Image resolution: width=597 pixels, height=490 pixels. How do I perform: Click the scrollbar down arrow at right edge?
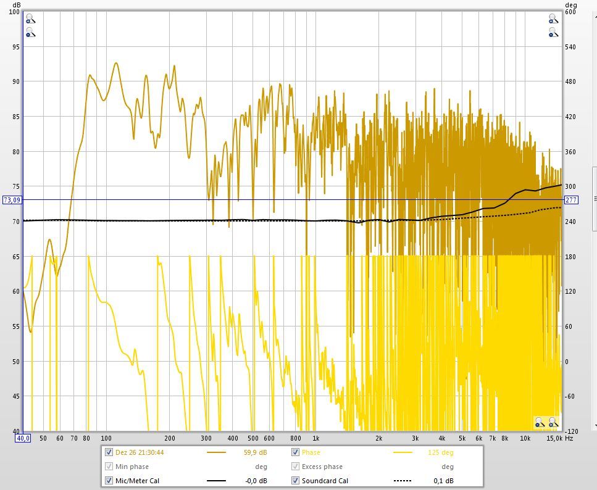click(595, 425)
